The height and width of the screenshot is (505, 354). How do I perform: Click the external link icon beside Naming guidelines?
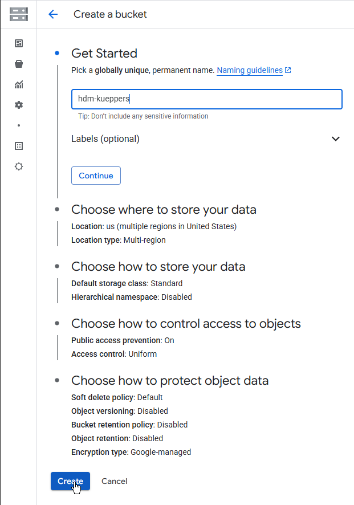click(x=288, y=70)
